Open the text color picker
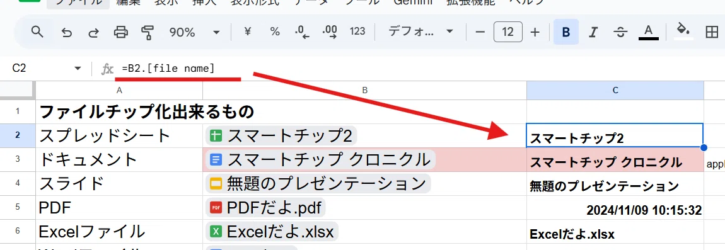The height and width of the screenshot is (250, 725). (648, 32)
